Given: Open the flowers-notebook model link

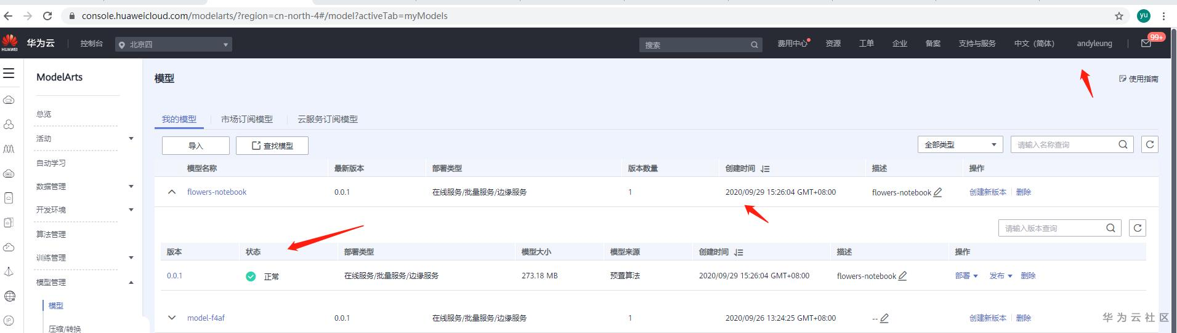Looking at the screenshot, I should [217, 192].
